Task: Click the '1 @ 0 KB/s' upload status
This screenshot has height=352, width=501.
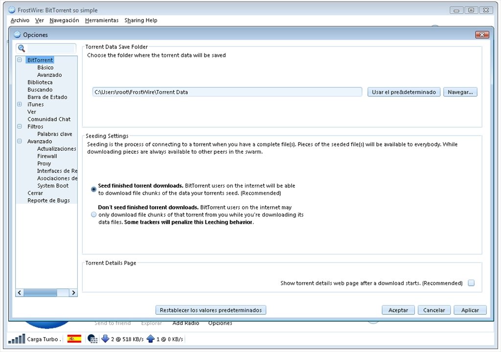Action: [x=170, y=339]
